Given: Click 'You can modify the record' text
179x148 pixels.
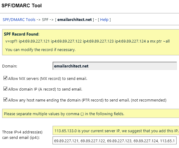Looking at the screenshot, I should coord(40,50).
